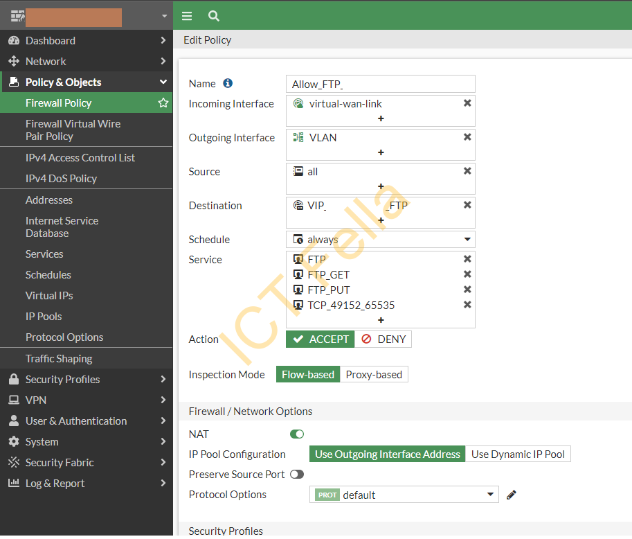Click the VPN laptop icon

point(14,400)
